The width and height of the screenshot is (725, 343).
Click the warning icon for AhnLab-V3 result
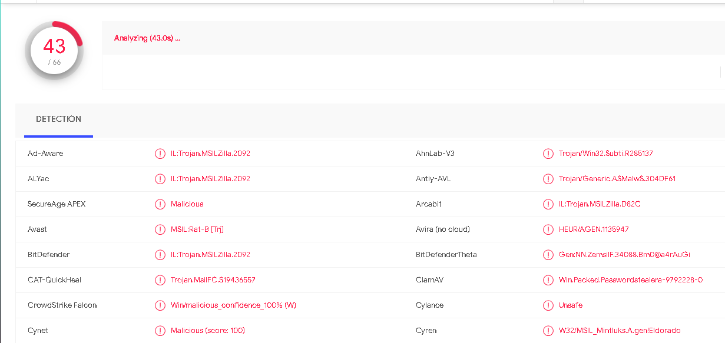click(x=548, y=154)
